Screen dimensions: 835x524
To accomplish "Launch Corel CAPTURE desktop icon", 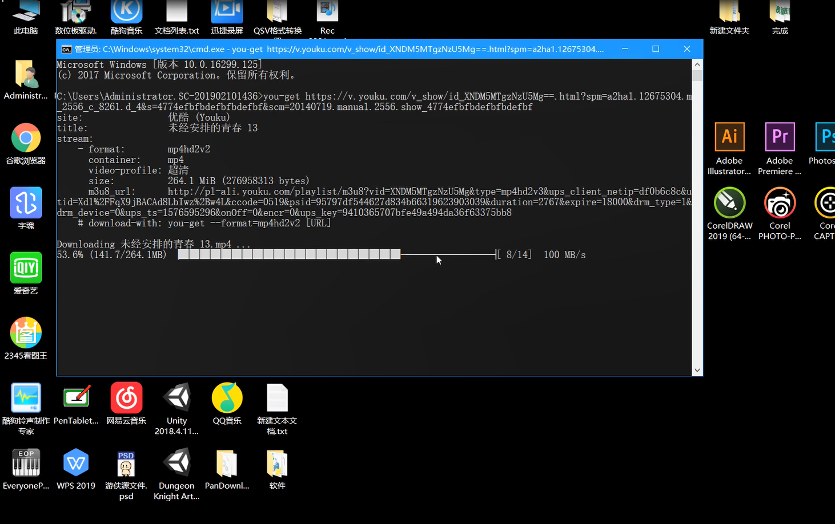I will 824,213.
